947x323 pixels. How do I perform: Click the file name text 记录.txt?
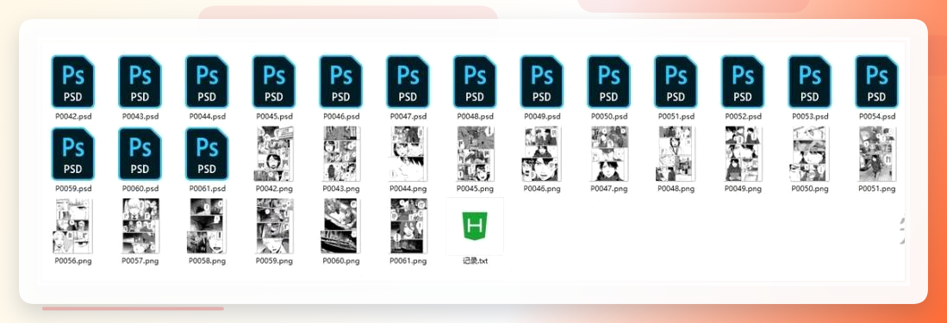coord(476,261)
